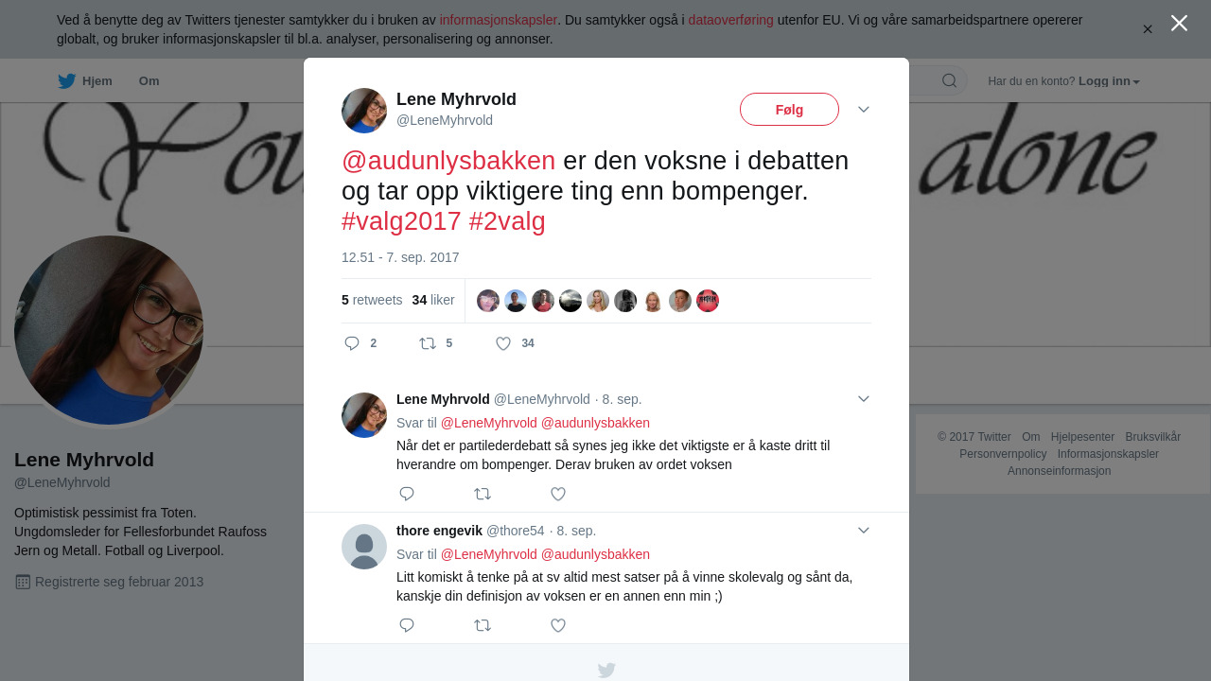1211x681 pixels.
Task: Open the @audunlysbakken mention link
Action: coord(448,161)
